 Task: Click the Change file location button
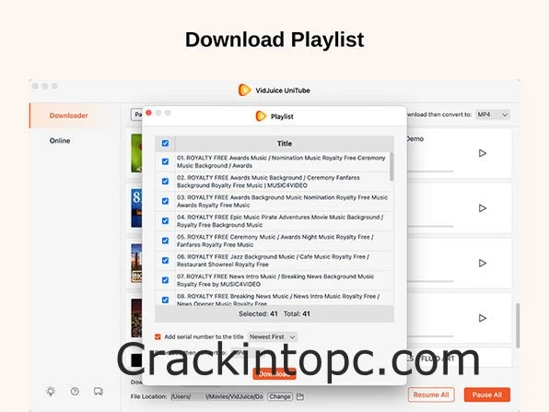coord(280,396)
